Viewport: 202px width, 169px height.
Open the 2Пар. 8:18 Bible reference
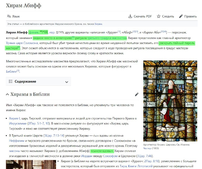click(151, 161)
